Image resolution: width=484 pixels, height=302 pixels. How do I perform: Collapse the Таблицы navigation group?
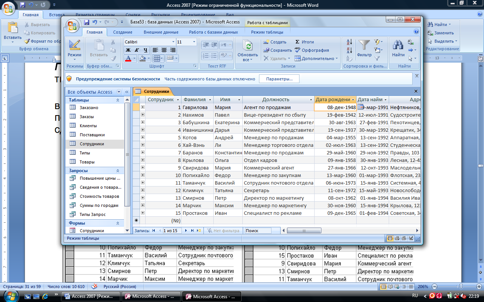click(118, 100)
